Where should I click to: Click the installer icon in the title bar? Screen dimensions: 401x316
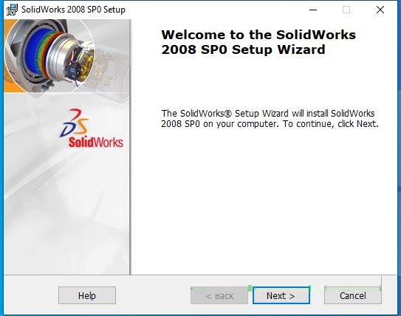12,10
